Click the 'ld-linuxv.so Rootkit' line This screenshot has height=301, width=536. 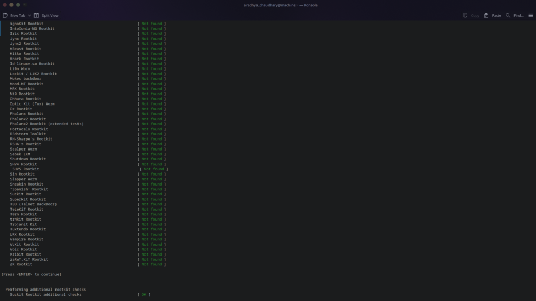pos(32,64)
